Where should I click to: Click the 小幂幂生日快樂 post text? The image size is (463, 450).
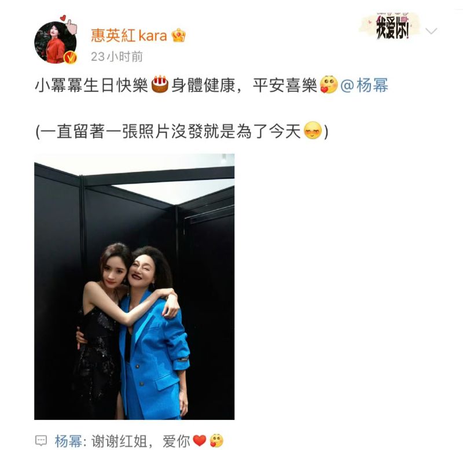[91, 85]
